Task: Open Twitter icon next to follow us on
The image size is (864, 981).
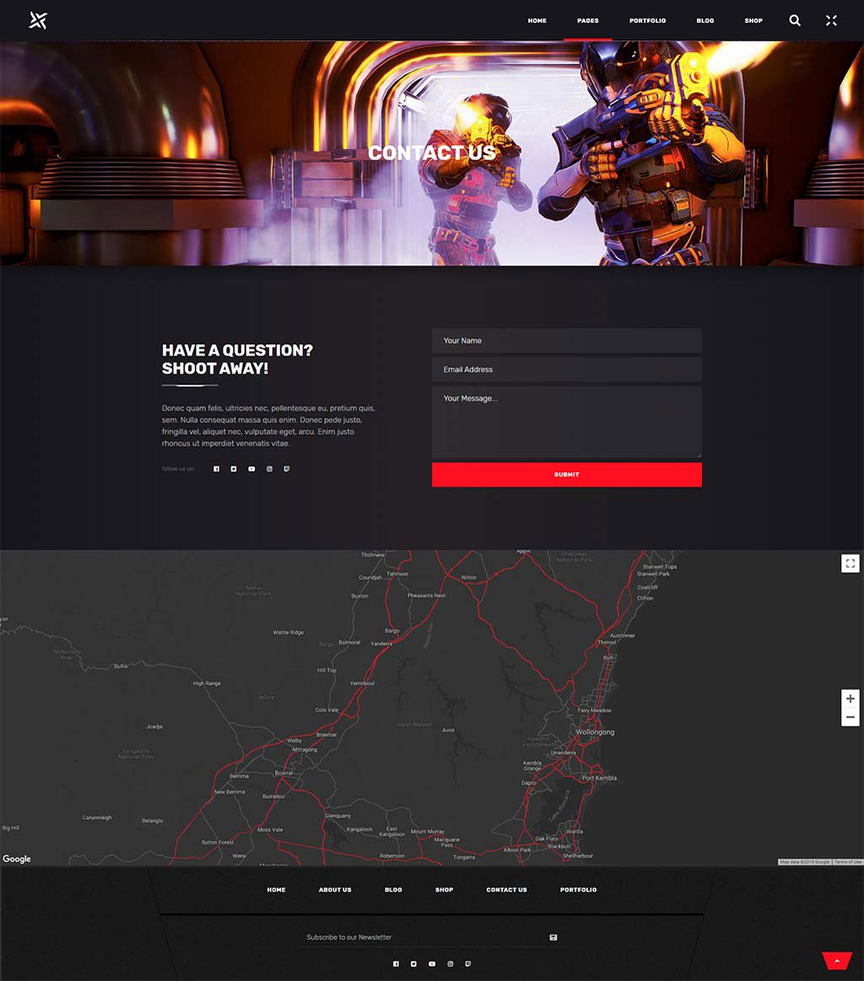Action: (x=234, y=469)
